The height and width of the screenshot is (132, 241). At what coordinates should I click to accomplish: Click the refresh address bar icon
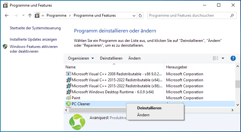pyautogui.click(x=140, y=15)
